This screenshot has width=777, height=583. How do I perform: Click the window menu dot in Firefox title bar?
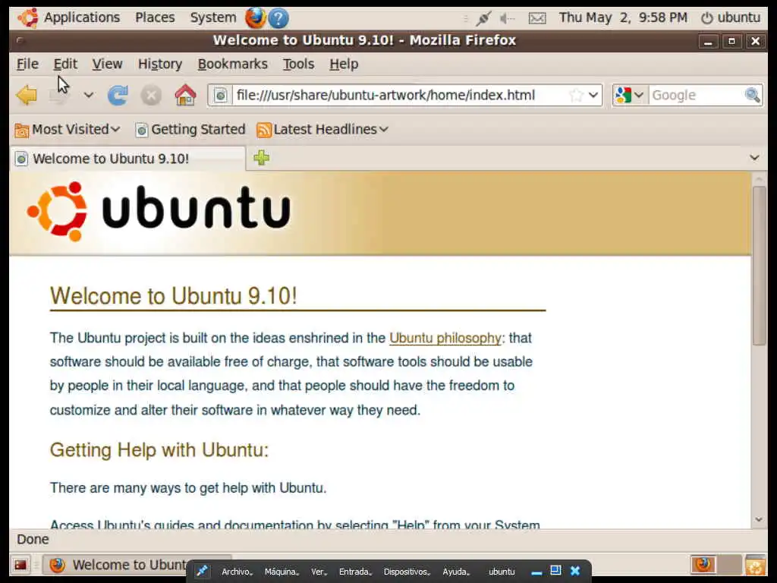pyautogui.click(x=20, y=40)
